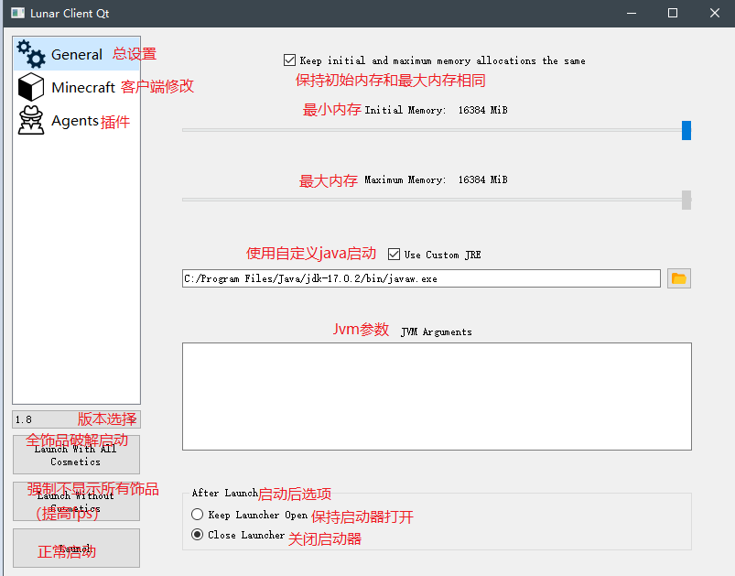Click Launch Without Cosmetics button
This screenshot has width=735, height=576.
(76, 502)
